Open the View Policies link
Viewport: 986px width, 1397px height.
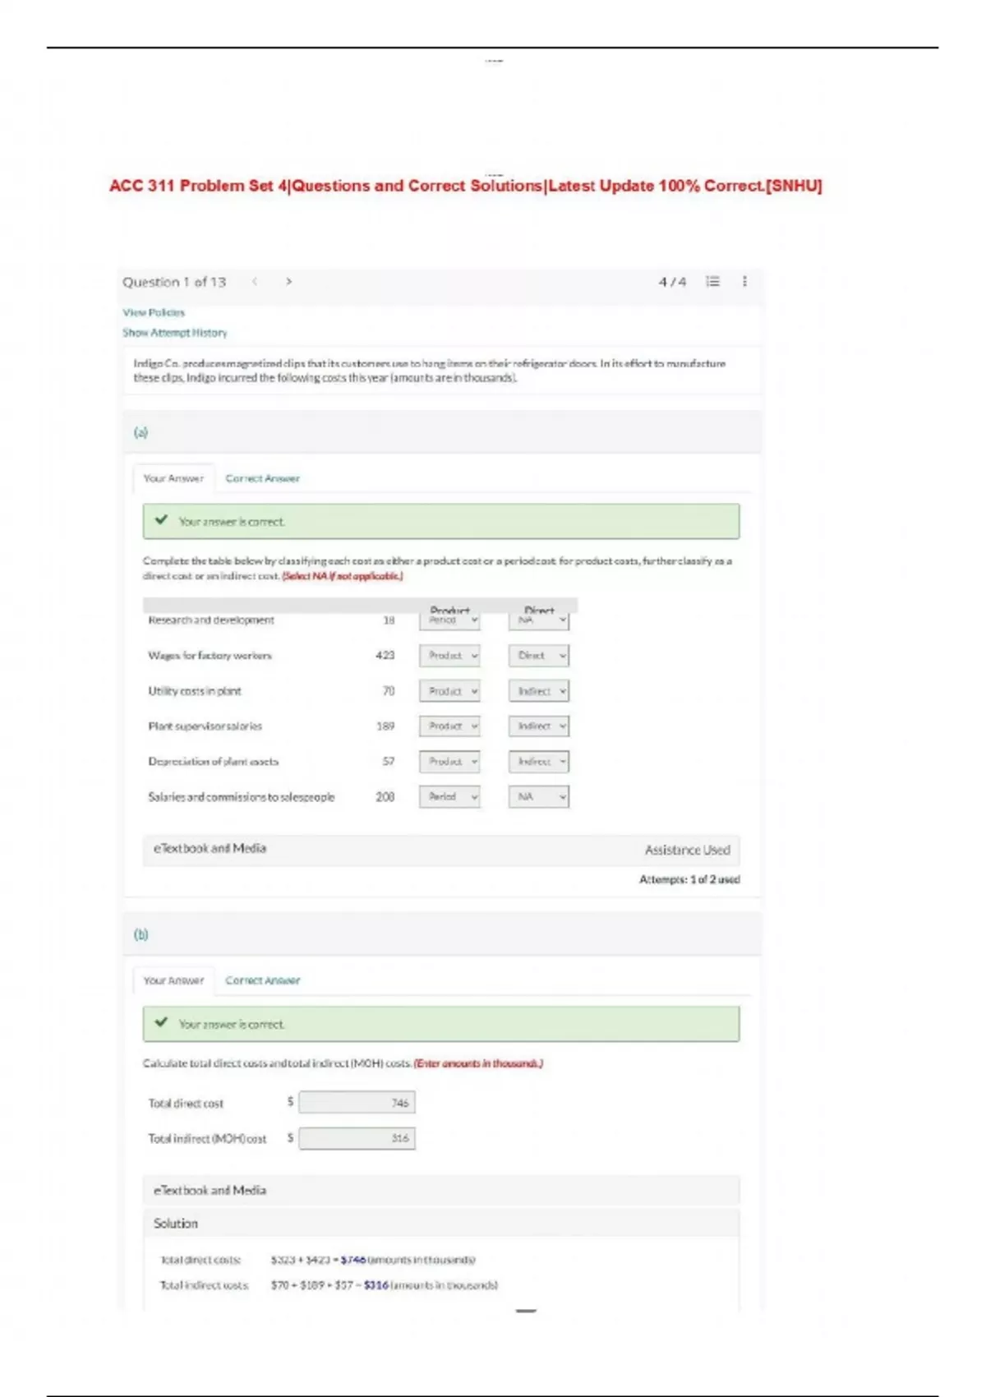pyautogui.click(x=154, y=312)
